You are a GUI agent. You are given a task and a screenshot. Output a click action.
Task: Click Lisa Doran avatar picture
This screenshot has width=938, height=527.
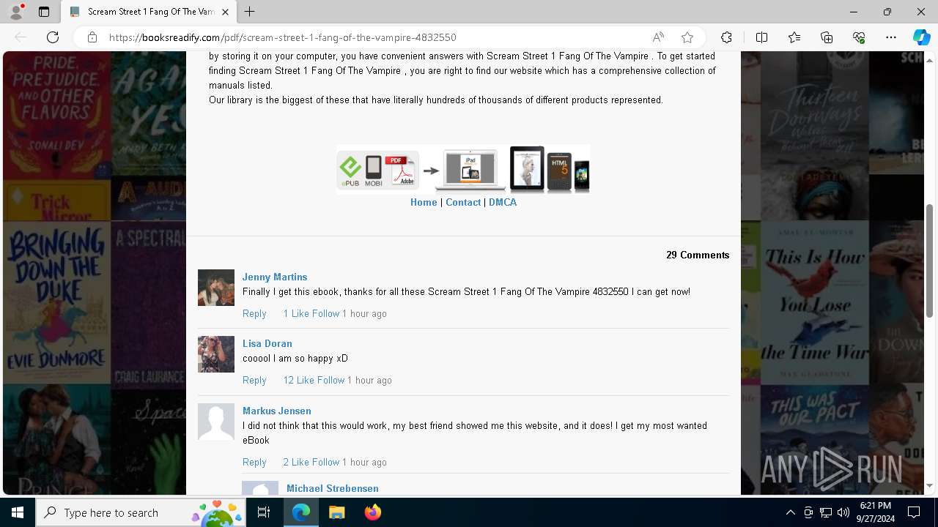(x=216, y=354)
